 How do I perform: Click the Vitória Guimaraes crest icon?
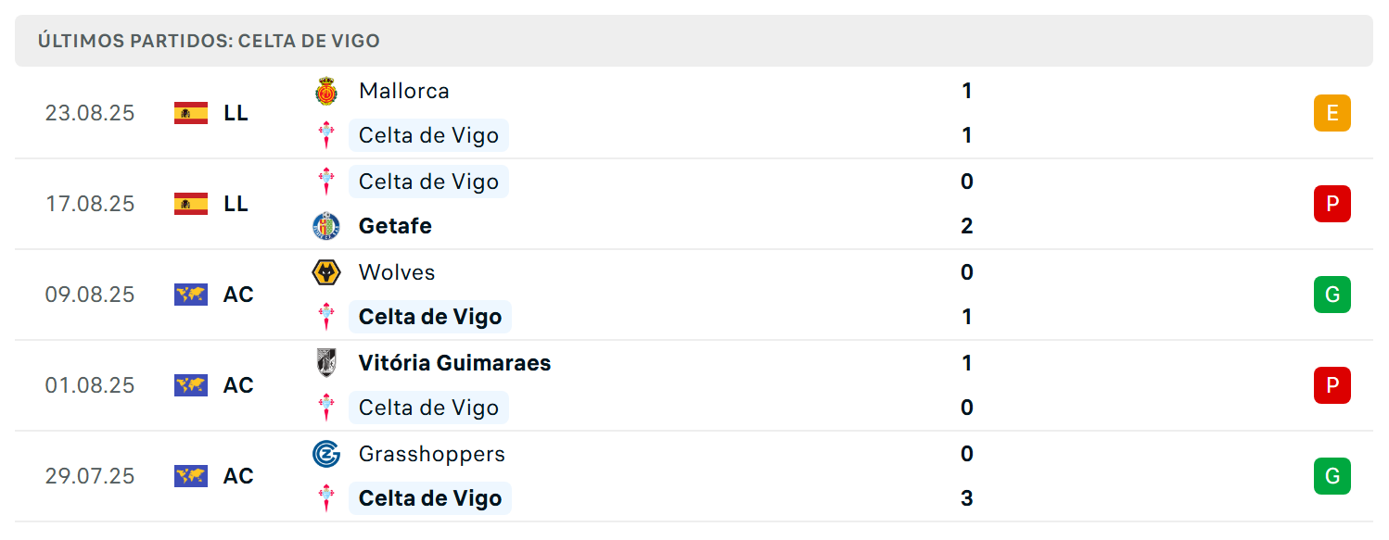pyautogui.click(x=326, y=363)
